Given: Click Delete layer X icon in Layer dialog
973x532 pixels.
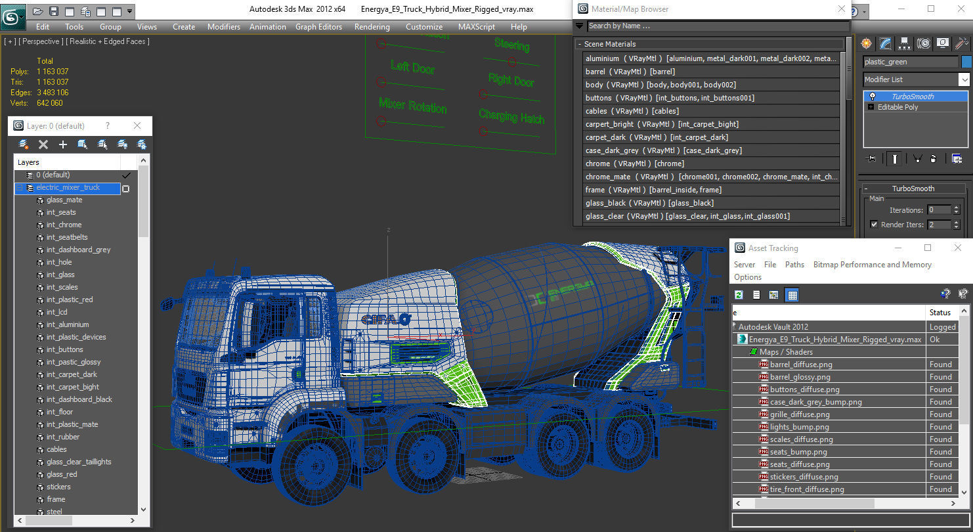Looking at the screenshot, I should point(43,144).
